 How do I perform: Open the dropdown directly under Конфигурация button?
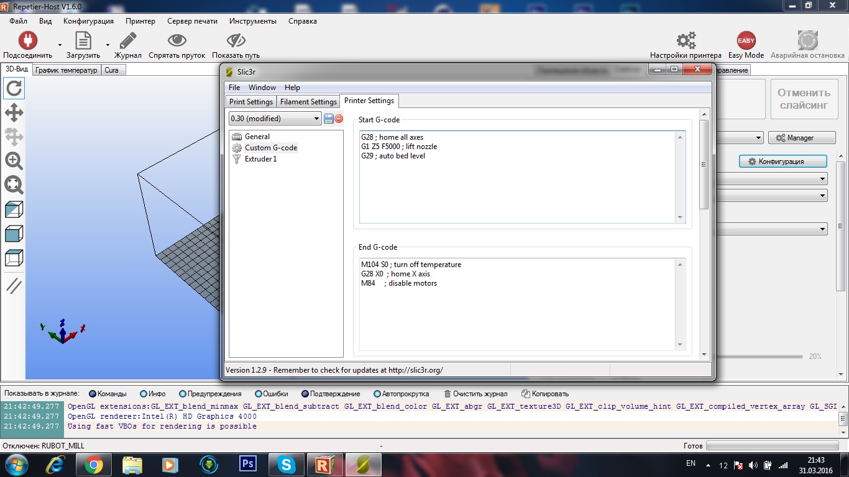[771, 179]
